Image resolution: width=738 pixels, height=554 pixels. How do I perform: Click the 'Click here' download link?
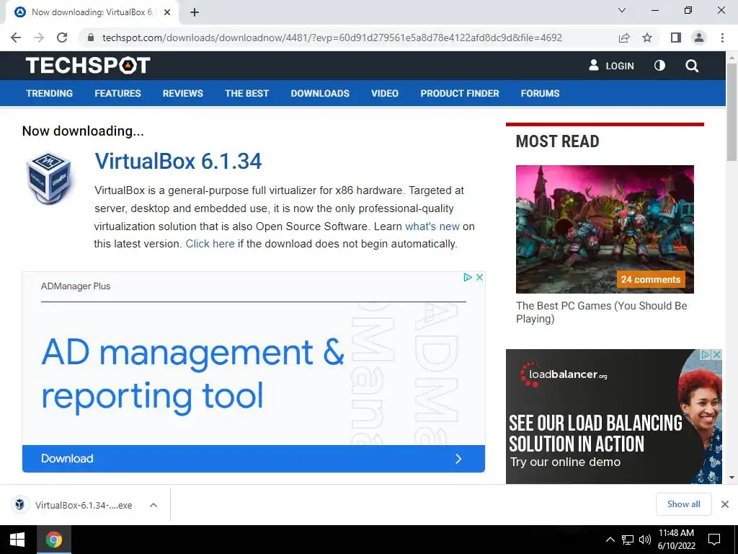(210, 244)
